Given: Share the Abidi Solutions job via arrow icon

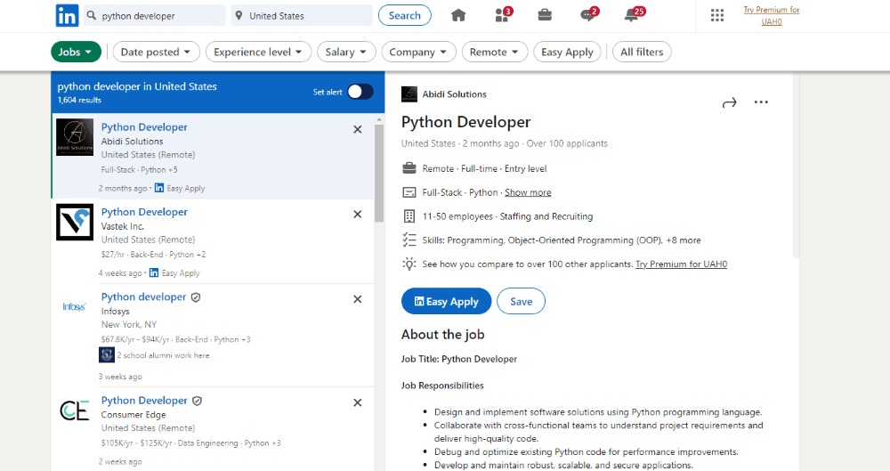Looking at the screenshot, I should (730, 102).
